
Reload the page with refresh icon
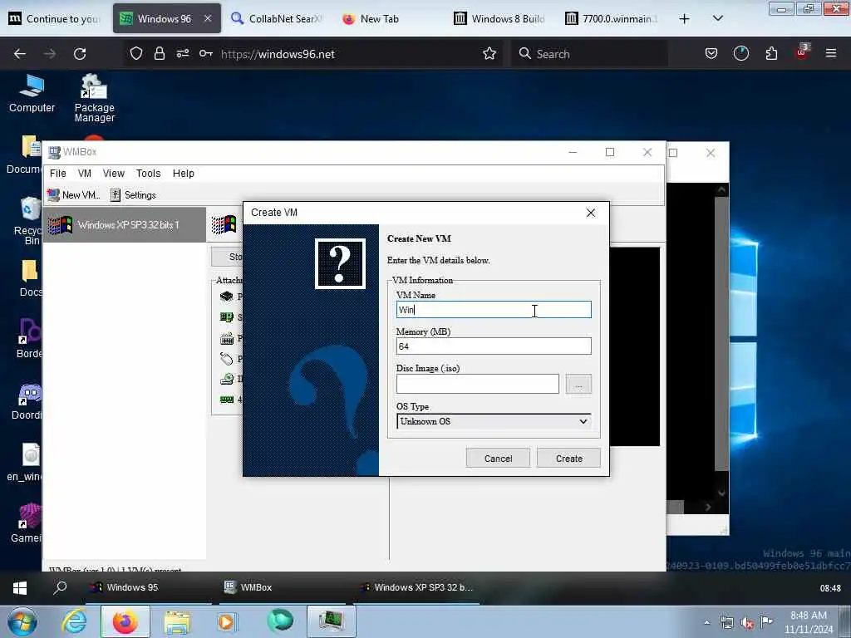[x=80, y=54]
